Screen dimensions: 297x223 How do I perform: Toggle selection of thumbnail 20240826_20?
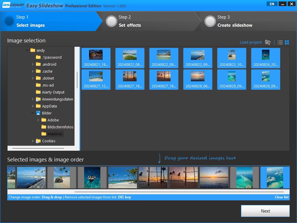pos(265,58)
